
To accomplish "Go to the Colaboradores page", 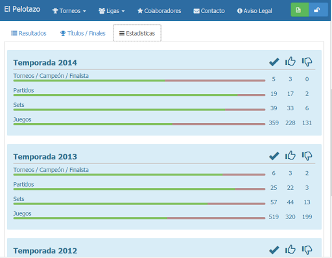I will click(160, 11).
